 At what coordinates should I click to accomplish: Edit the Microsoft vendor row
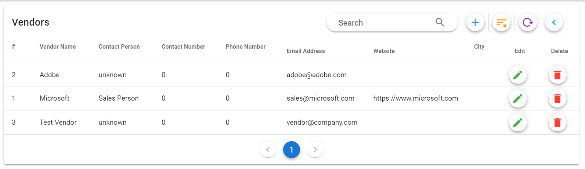pos(518,98)
